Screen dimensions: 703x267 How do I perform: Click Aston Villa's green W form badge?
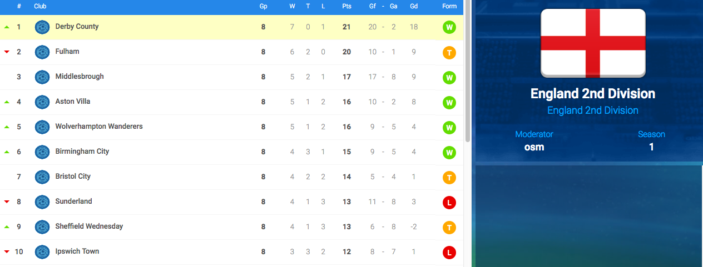(x=449, y=102)
